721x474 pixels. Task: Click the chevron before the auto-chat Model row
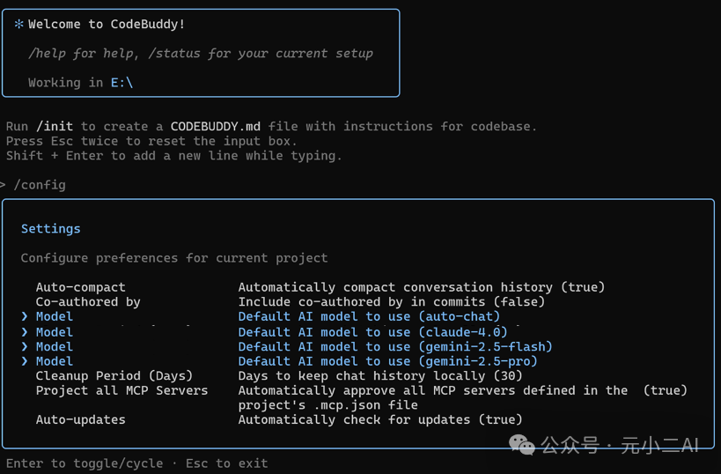pyautogui.click(x=25, y=316)
